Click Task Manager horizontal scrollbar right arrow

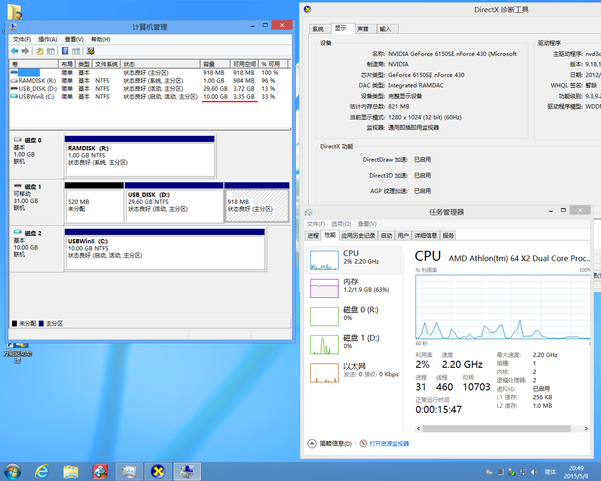[586, 428]
